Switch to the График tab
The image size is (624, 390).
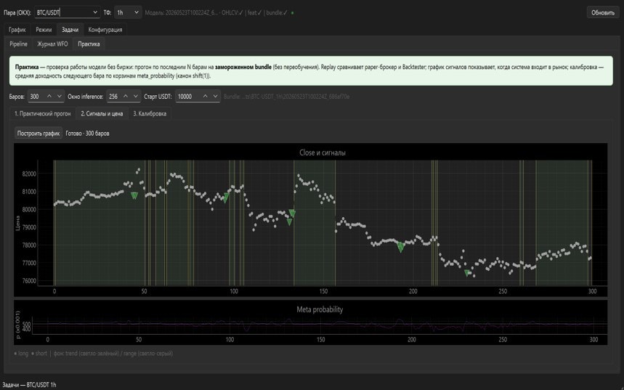point(17,30)
